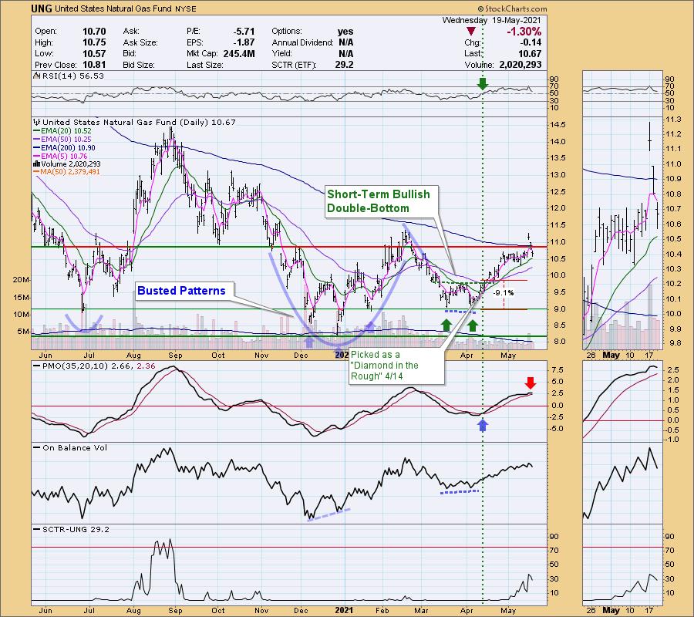Screen dimensions: 694x617
Task: Click the High price 10.75
Action: point(94,42)
